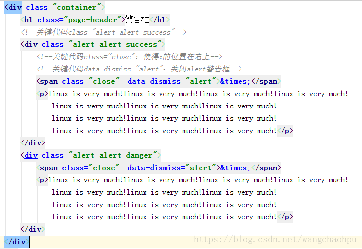
Task: Click the "close" class value in alert-danger span
Action: click(x=104, y=168)
